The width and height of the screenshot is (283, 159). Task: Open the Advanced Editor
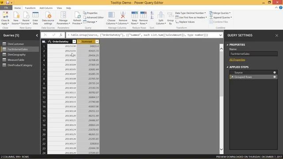[93, 18]
